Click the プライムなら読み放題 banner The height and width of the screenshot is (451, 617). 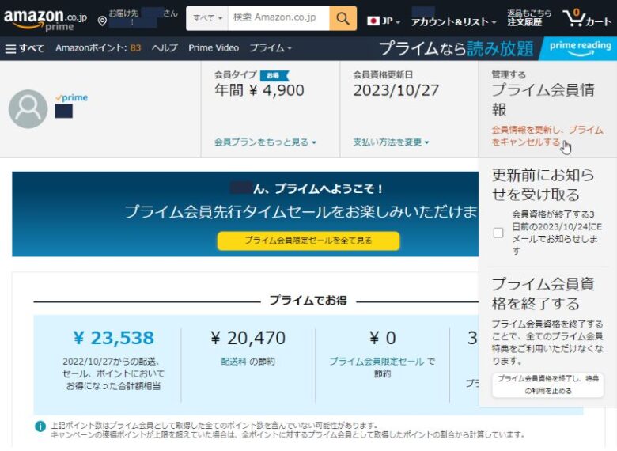[x=456, y=48]
